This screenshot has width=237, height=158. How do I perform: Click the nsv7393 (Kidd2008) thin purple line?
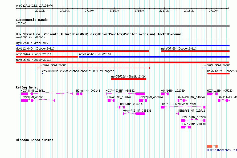click(x=122, y=40)
